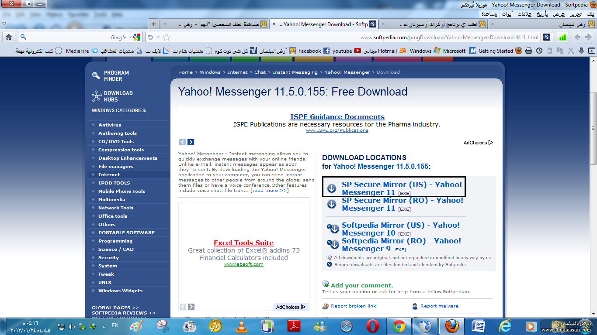
Task: Click SP Secure Mirror (US) download link
Action: [402, 188]
